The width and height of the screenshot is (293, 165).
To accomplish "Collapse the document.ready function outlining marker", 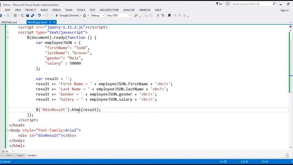I will click(x=8, y=38).
